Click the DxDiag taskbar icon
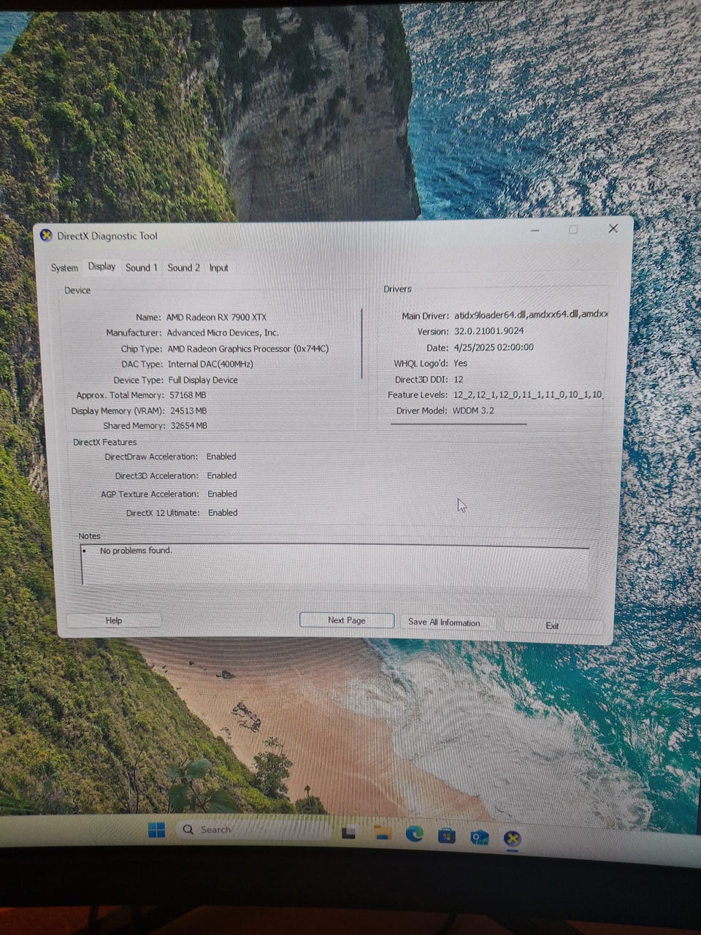The width and height of the screenshot is (701, 935). 513,839
